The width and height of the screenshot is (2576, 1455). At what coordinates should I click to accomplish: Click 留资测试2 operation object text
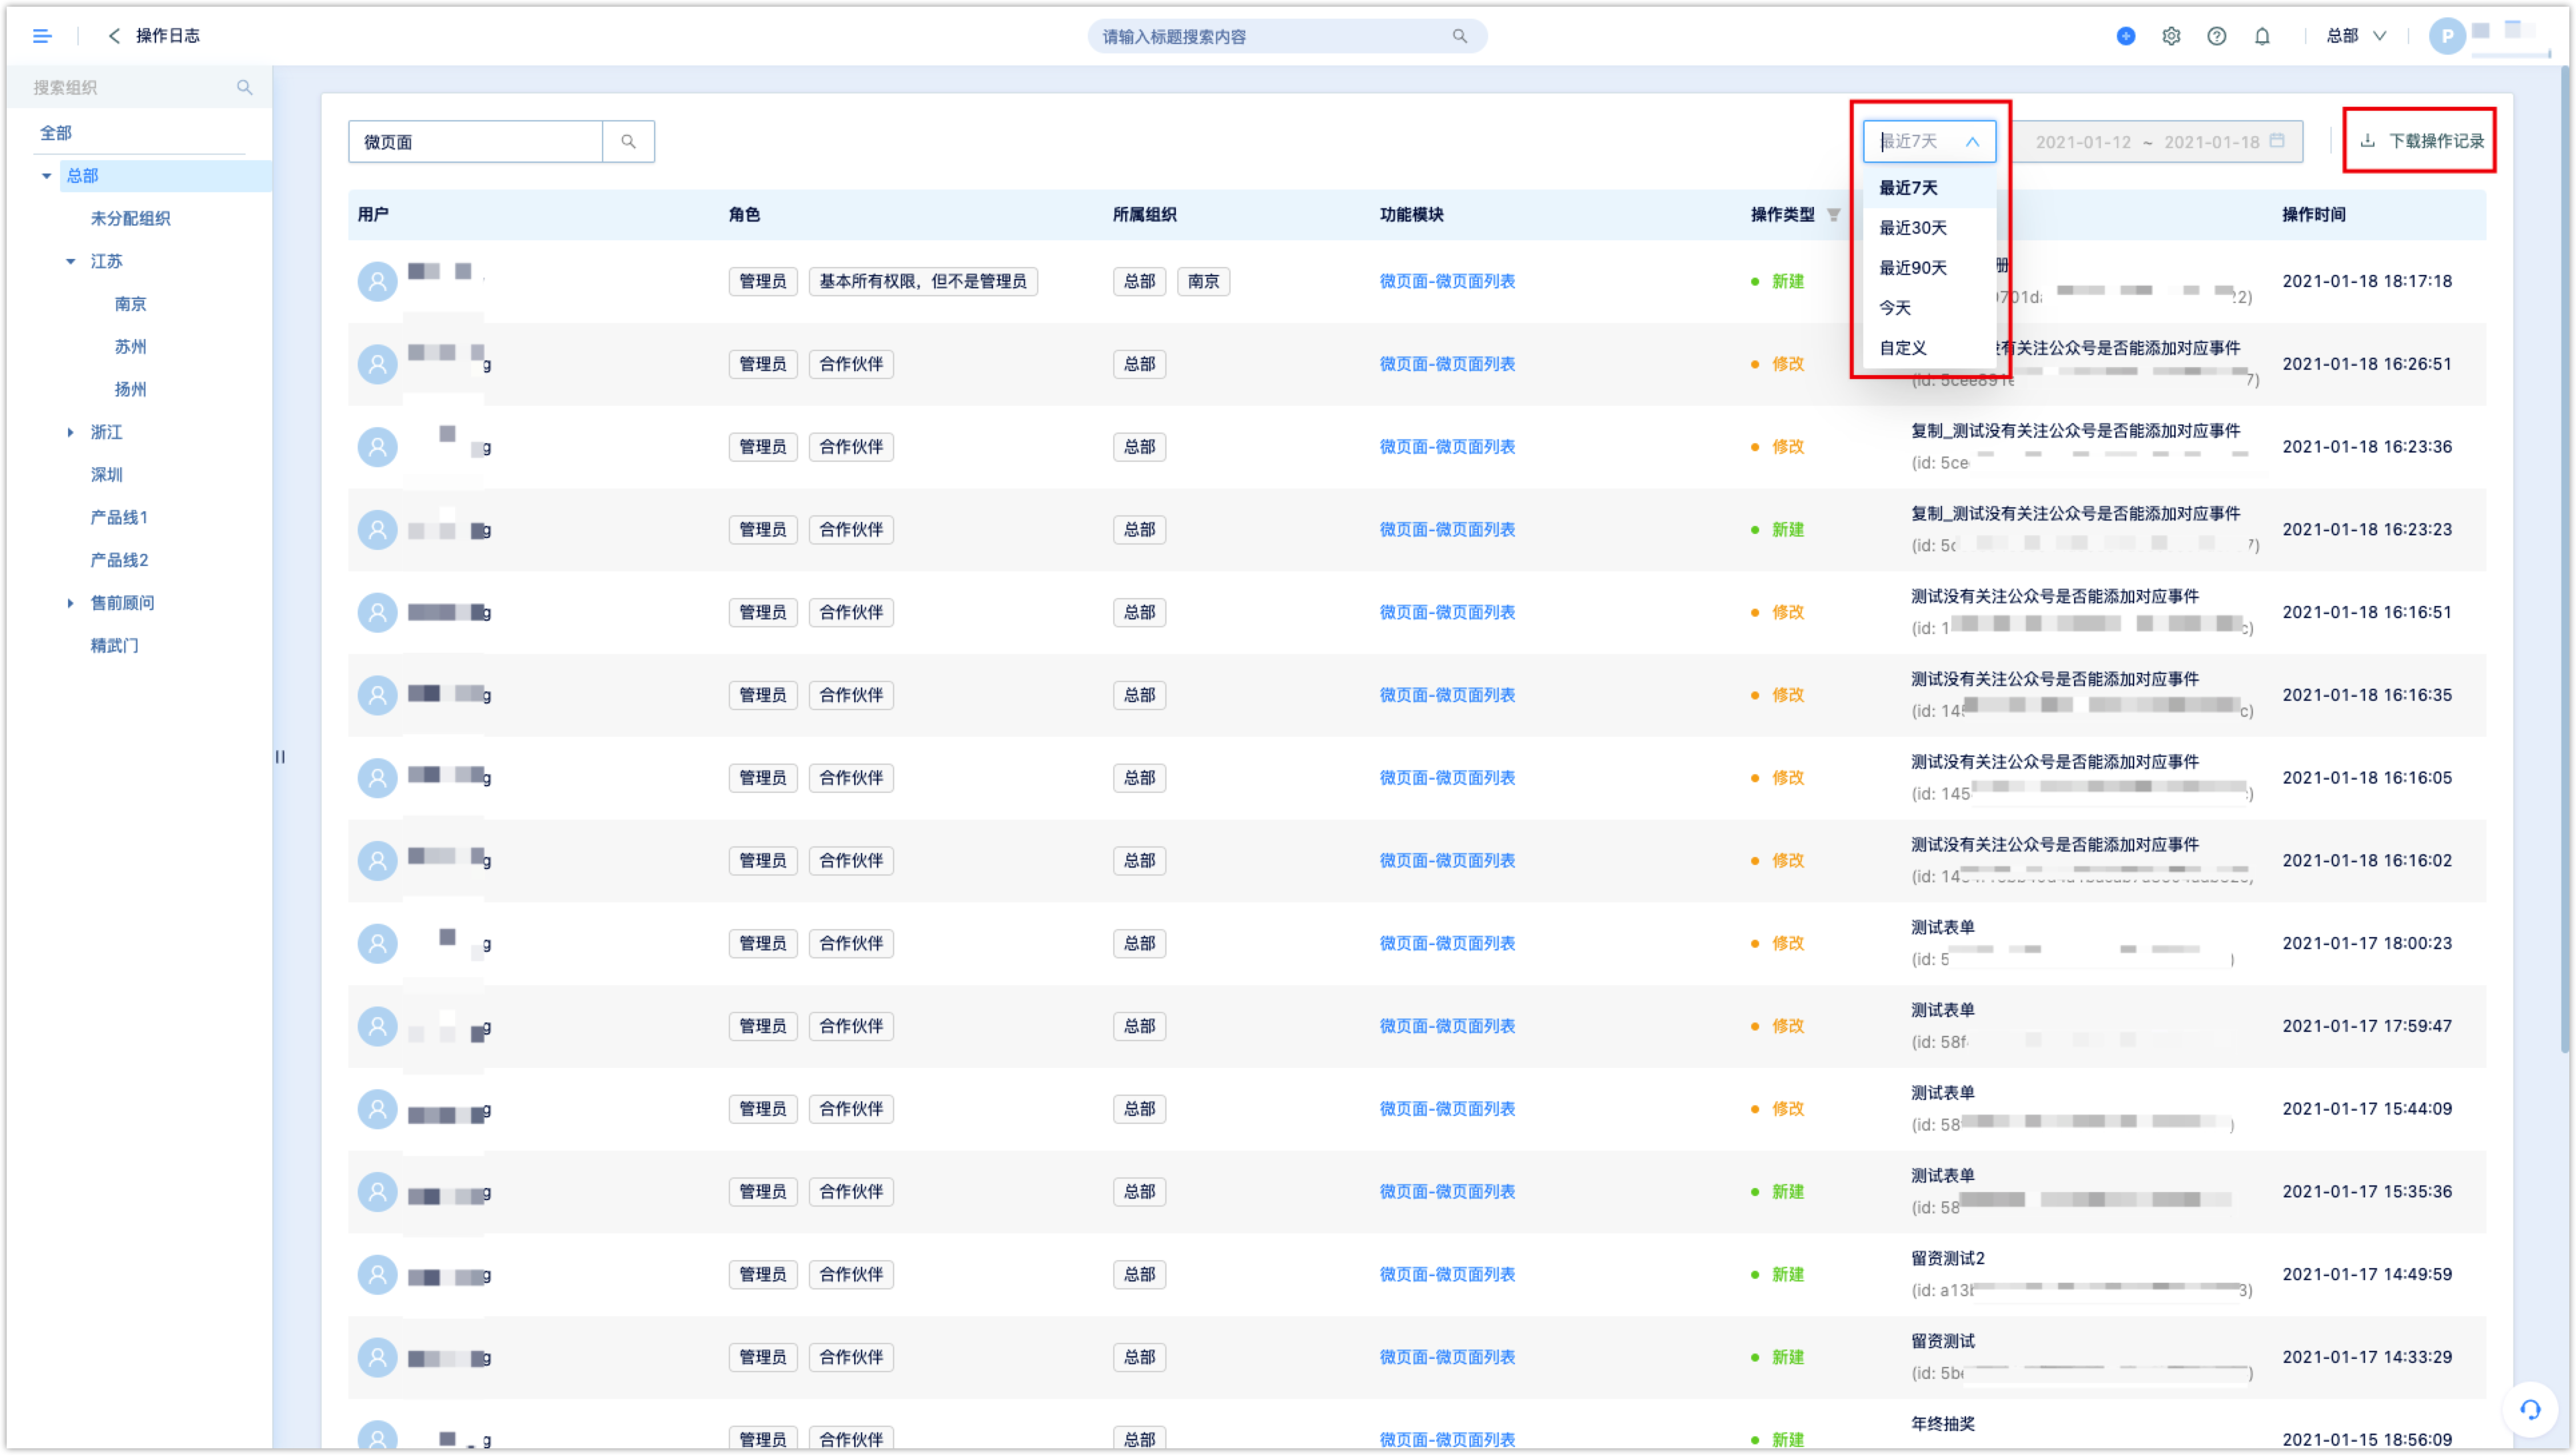[1947, 1259]
